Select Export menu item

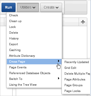click(x=34, y=44)
